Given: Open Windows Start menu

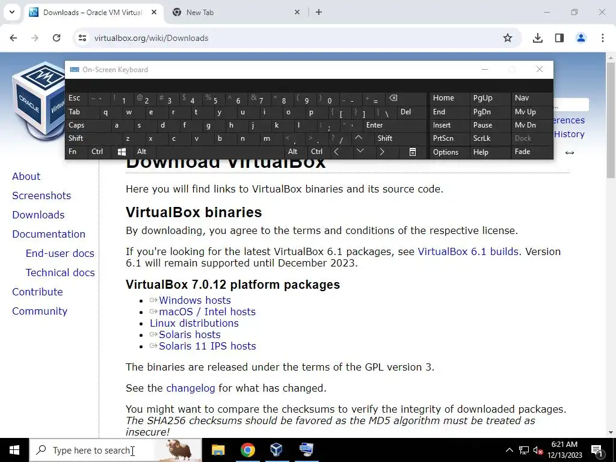Looking at the screenshot, I should coord(14,450).
